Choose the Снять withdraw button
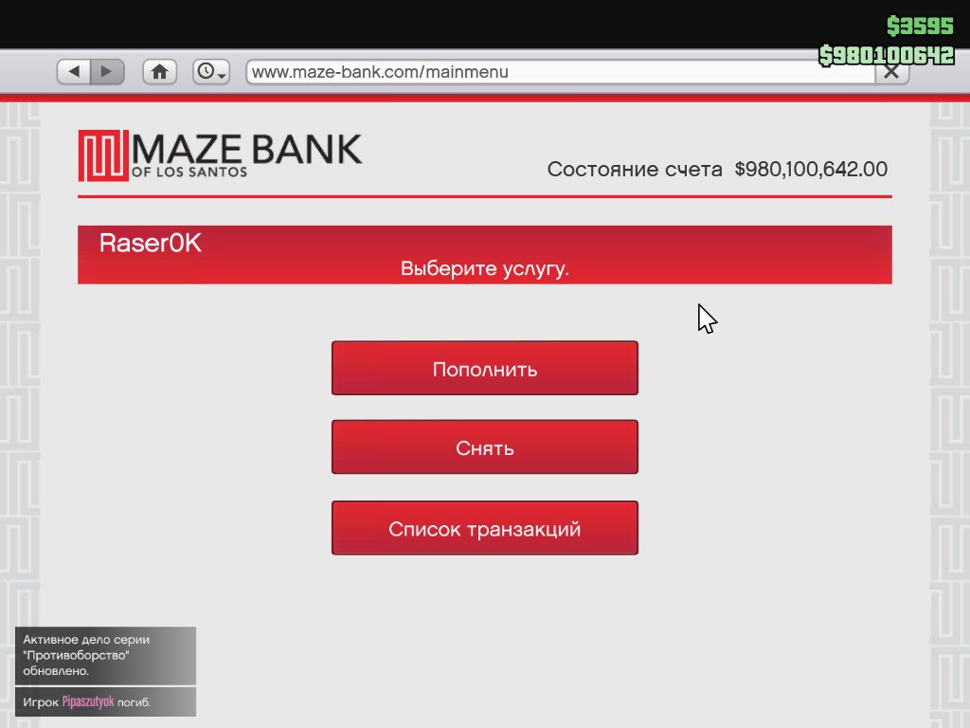Image resolution: width=970 pixels, height=728 pixels. pos(484,447)
